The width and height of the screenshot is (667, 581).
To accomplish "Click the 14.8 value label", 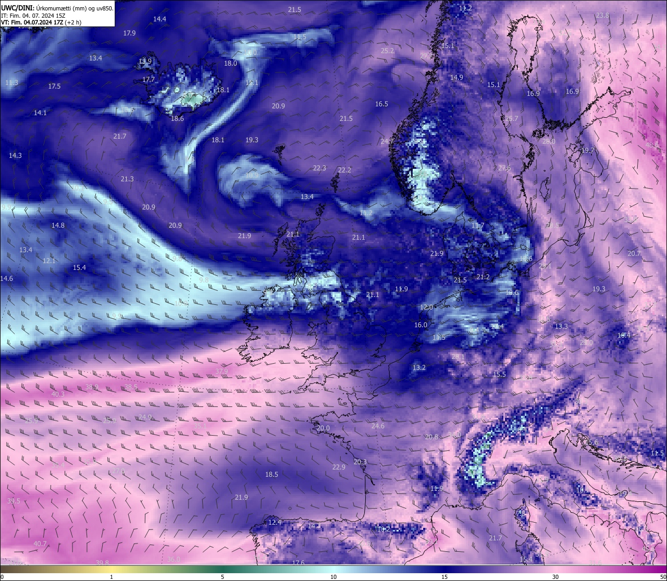I will (x=58, y=226).
